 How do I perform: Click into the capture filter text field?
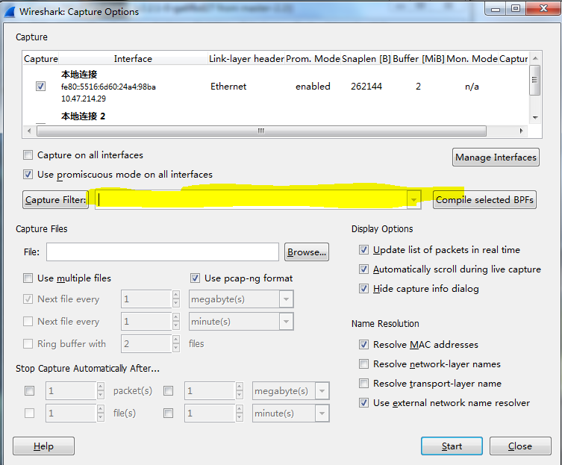tap(251, 200)
